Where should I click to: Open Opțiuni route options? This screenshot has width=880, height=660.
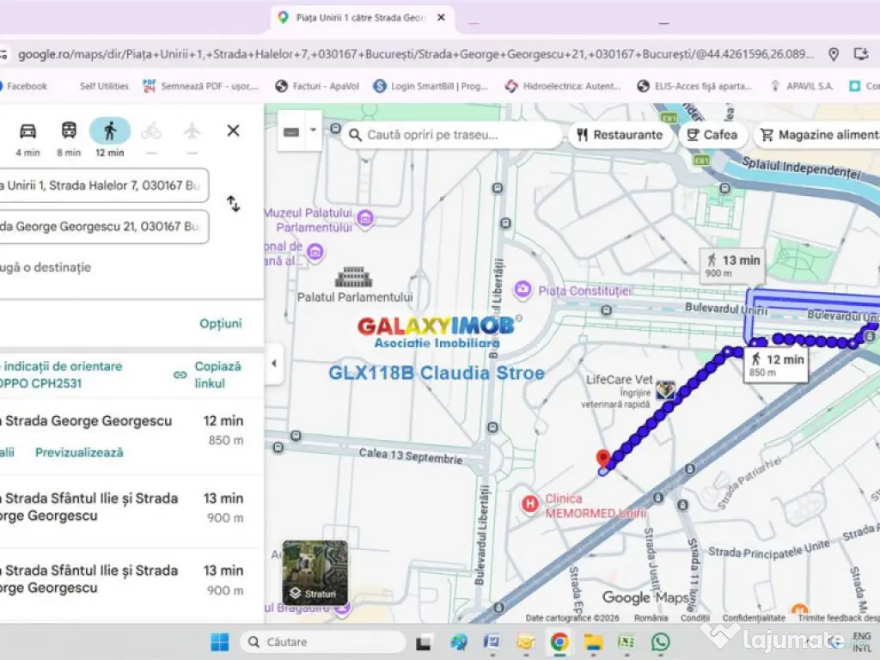pyautogui.click(x=221, y=323)
